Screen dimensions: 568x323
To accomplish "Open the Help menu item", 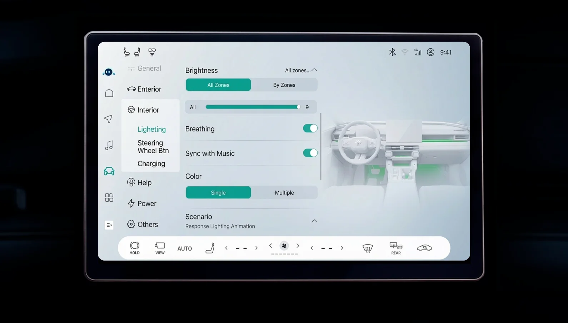I will [140, 183].
